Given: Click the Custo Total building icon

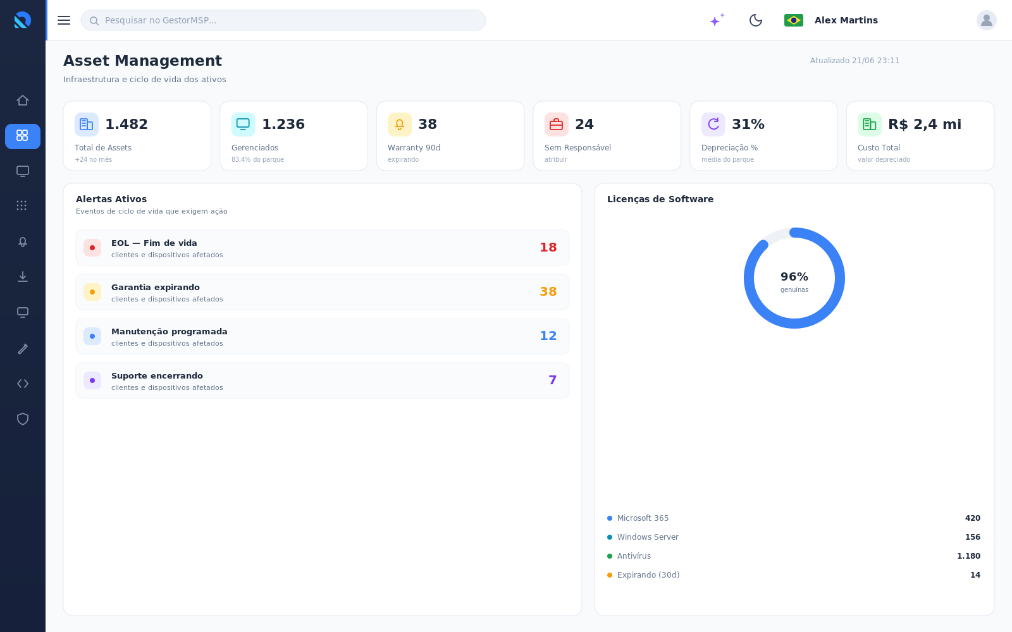Looking at the screenshot, I should [870, 125].
